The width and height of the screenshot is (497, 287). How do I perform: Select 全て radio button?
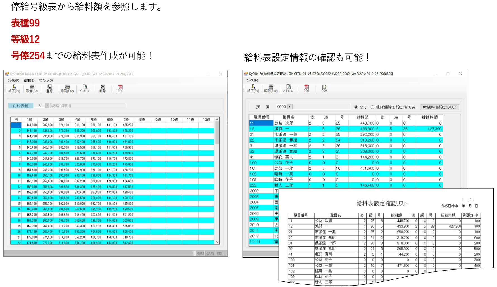coord(356,107)
